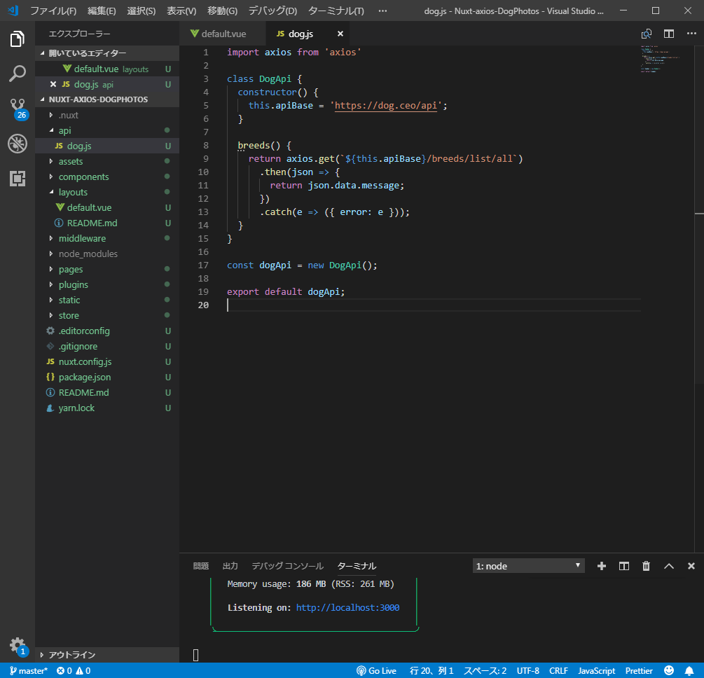Split the editor to the right

(669, 34)
